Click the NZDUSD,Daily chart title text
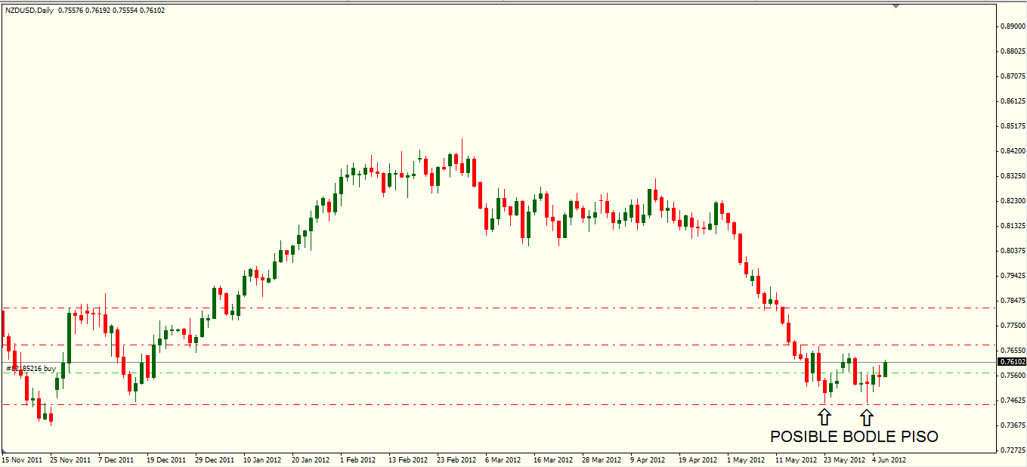 pos(29,10)
